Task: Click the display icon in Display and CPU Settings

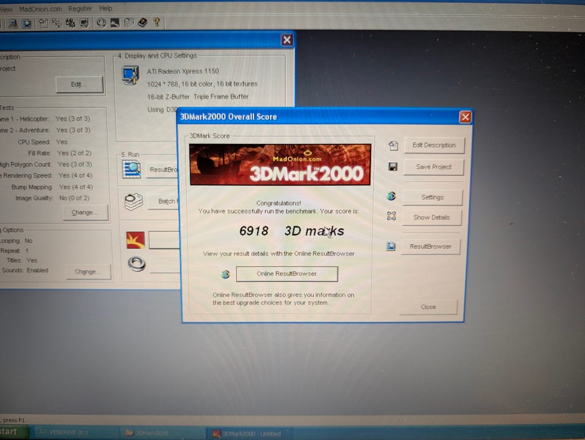Action: [x=131, y=75]
